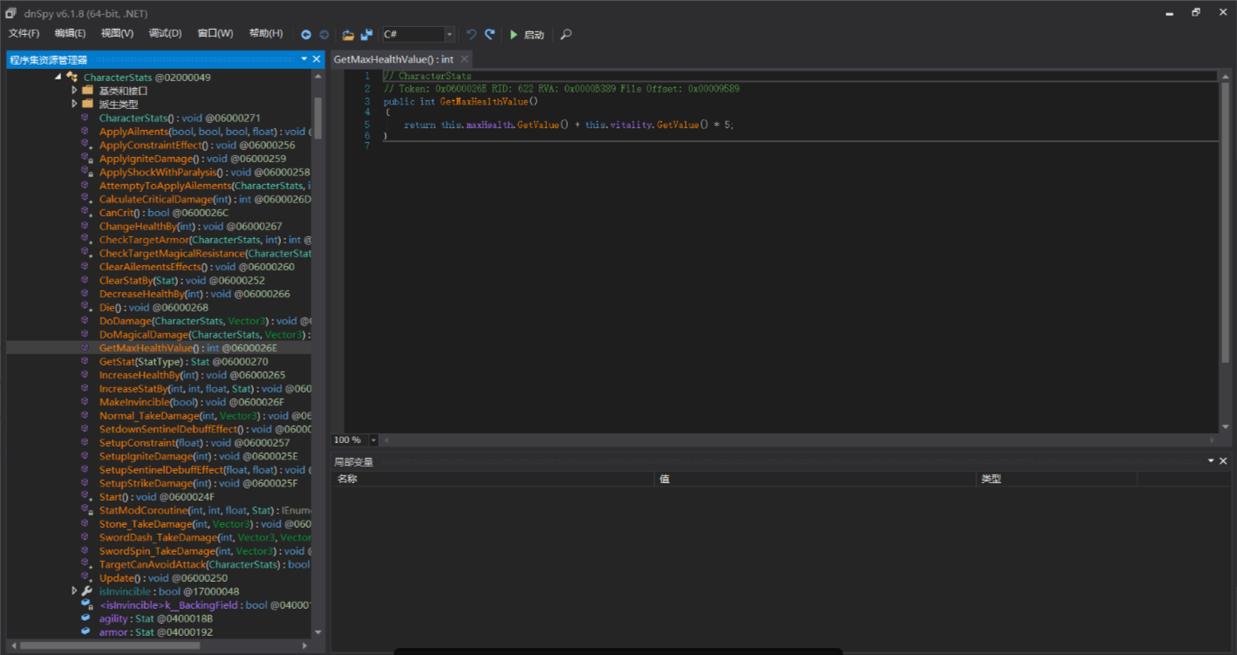Open the 100 % zoom level dropdown

374,440
